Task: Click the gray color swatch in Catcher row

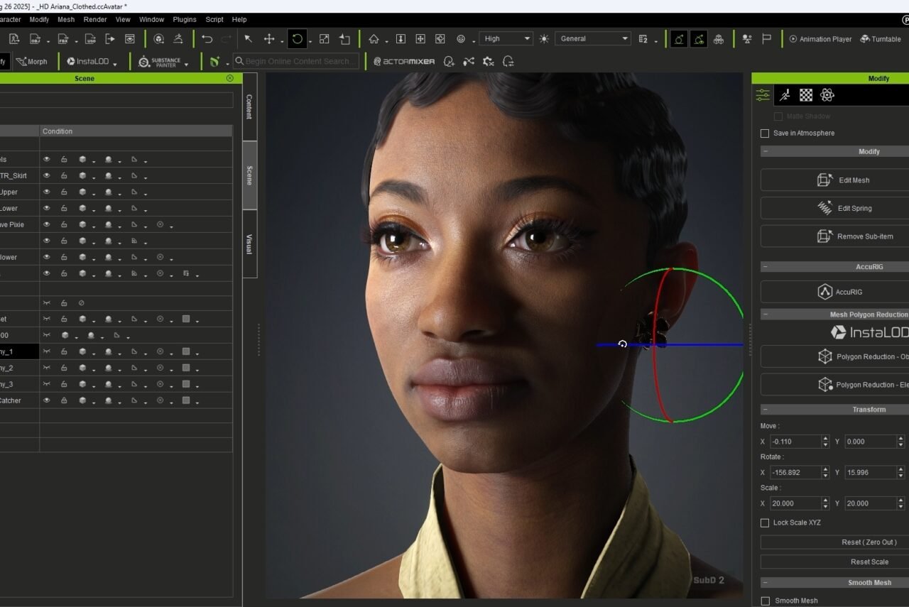Action: point(186,400)
